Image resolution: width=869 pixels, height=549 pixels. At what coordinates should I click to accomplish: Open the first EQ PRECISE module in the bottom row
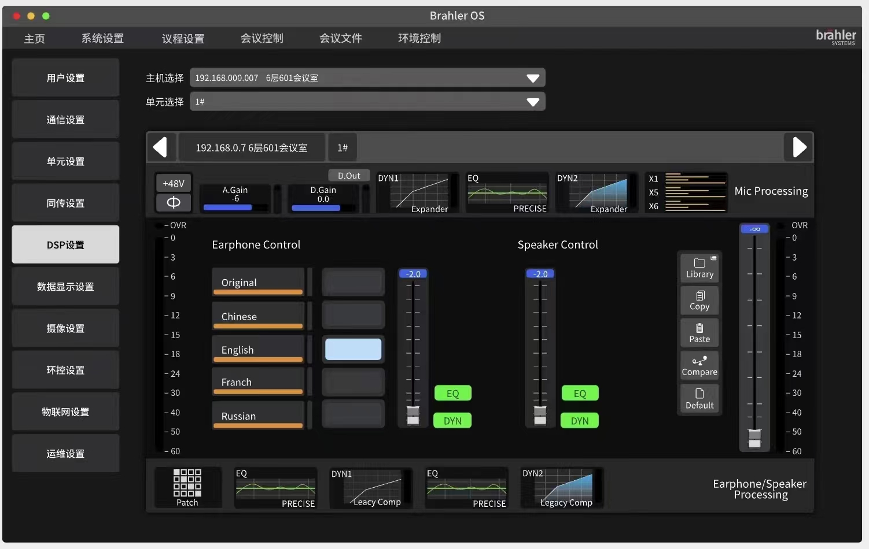click(275, 488)
